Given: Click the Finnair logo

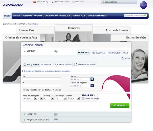Looking at the screenshot, I should pyautogui.click(x=13, y=5).
